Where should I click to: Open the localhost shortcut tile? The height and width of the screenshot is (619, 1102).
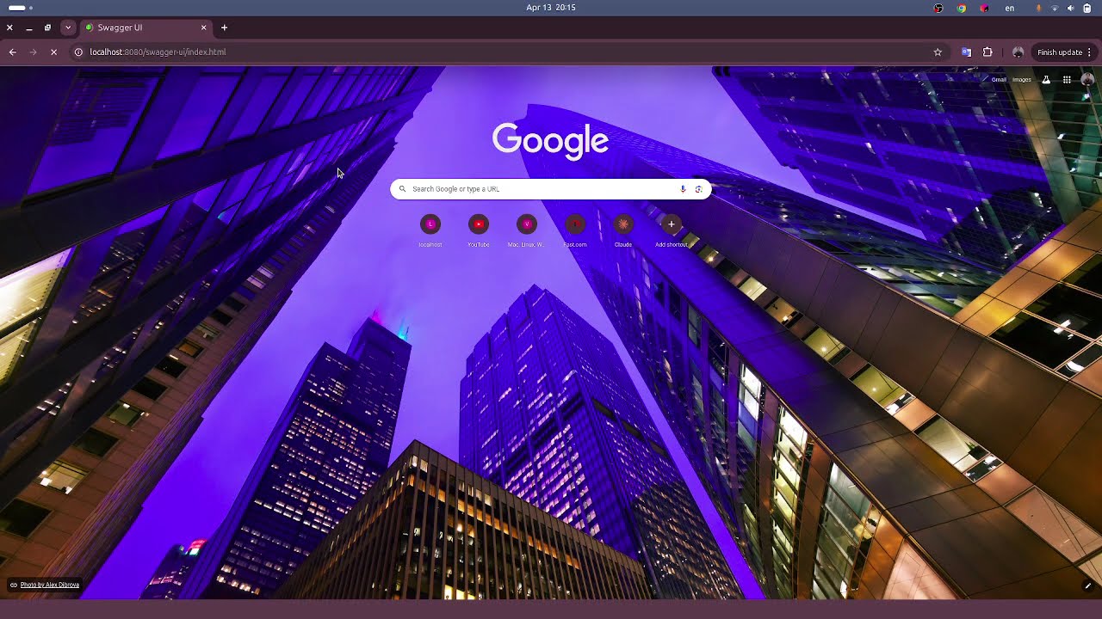coord(430,225)
